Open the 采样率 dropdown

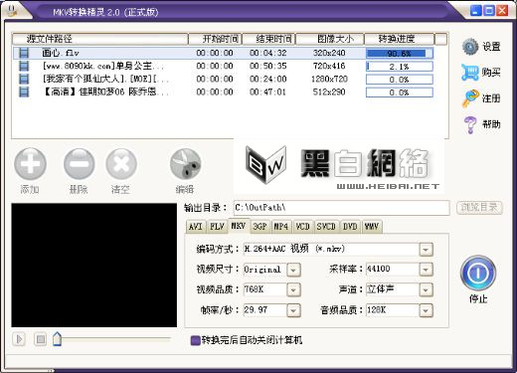point(426,270)
